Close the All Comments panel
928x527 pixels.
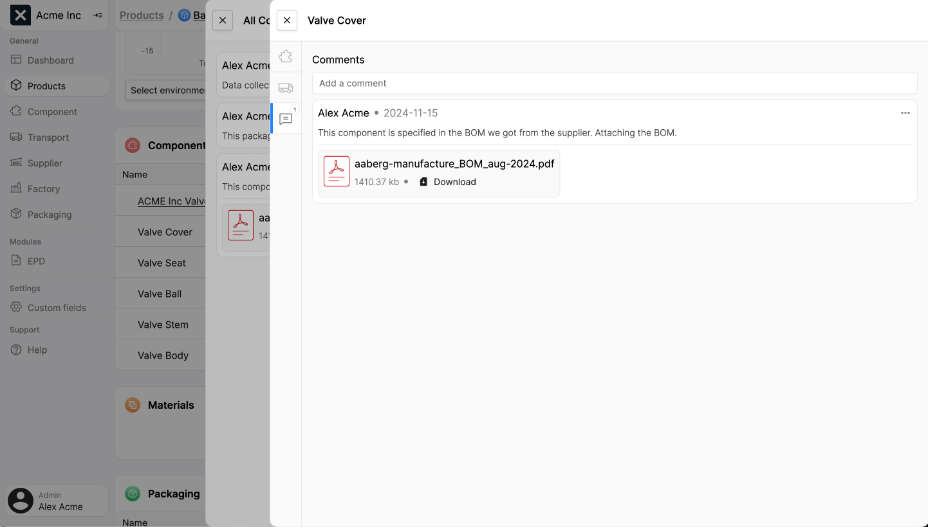[223, 21]
